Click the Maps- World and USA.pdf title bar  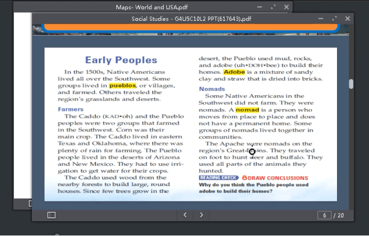point(152,7)
